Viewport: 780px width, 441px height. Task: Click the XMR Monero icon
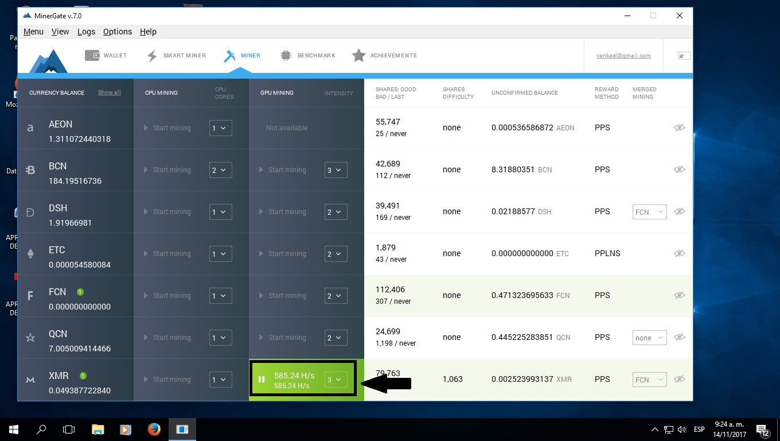[30, 380]
